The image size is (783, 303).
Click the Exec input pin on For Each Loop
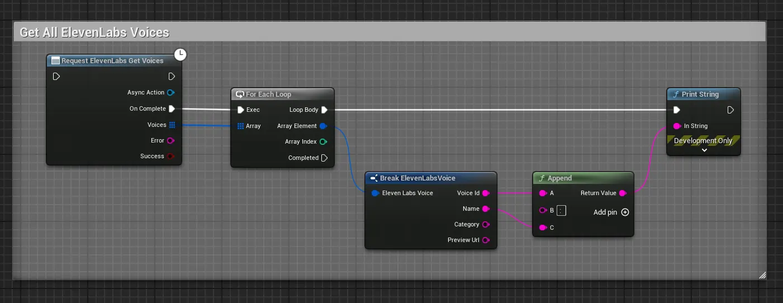pos(240,110)
